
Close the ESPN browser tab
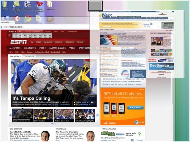coord(13,22)
